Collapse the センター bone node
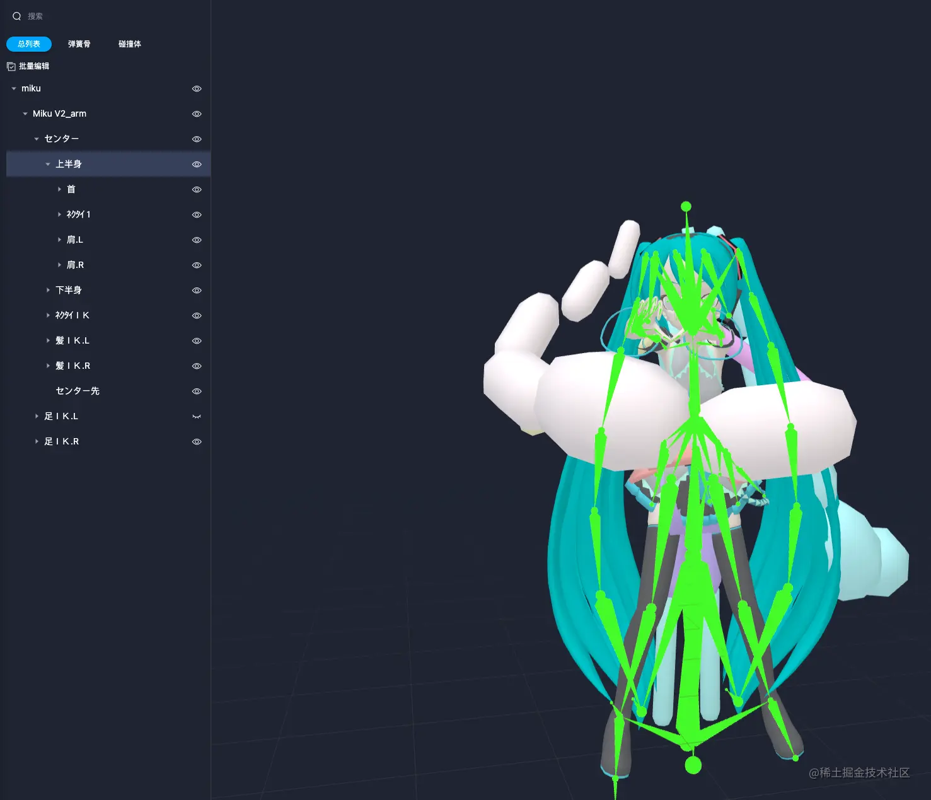Viewport: 931px width, 800px height. coord(37,139)
